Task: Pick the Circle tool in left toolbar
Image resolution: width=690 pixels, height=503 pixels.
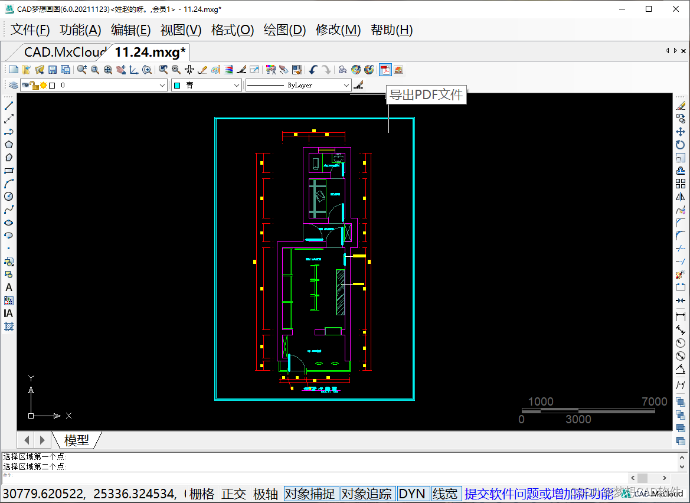Action: click(x=9, y=197)
